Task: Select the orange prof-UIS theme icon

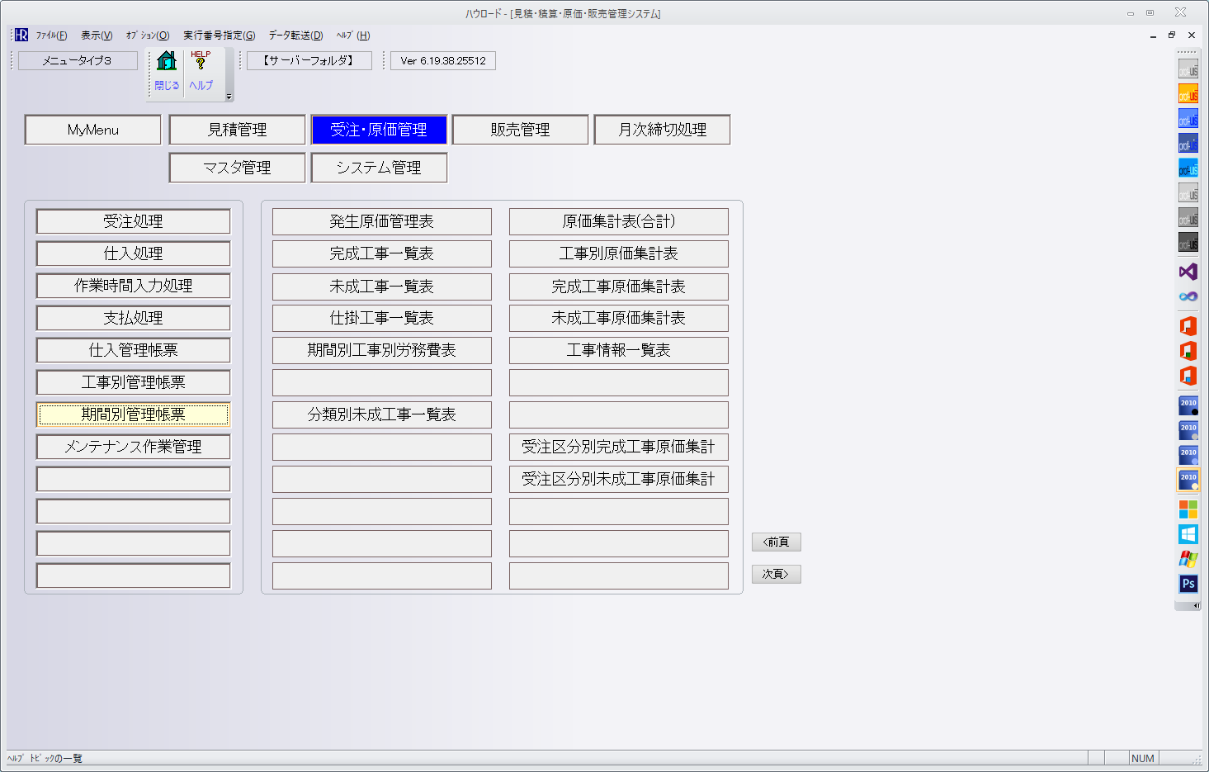Action: (x=1188, y=95)
